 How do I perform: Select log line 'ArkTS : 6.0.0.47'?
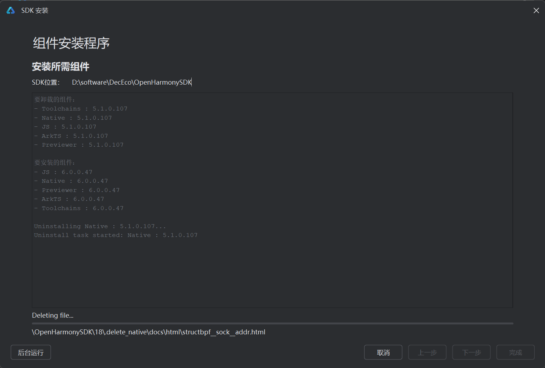coord(69,199)
